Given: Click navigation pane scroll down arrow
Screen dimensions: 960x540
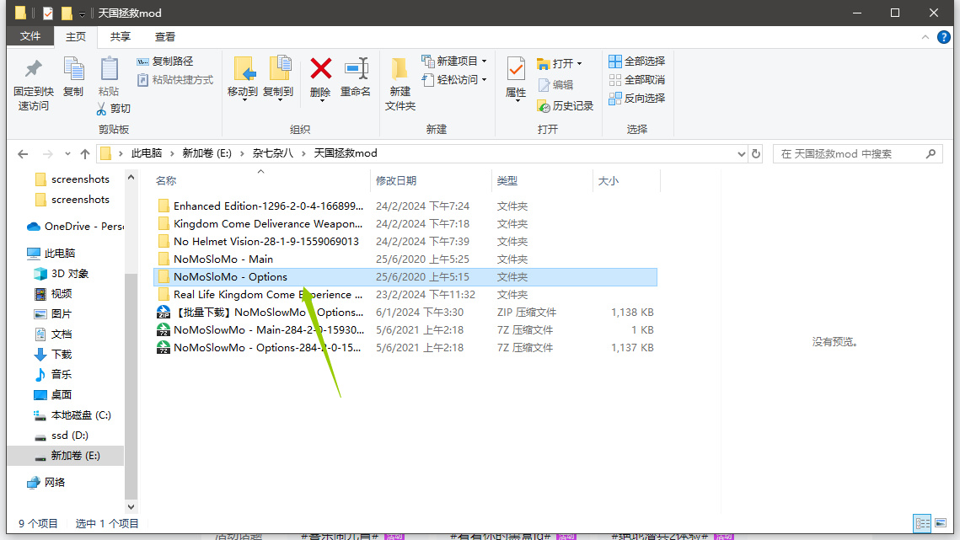Looking at the screenshot, I should [x=131, y=506].
